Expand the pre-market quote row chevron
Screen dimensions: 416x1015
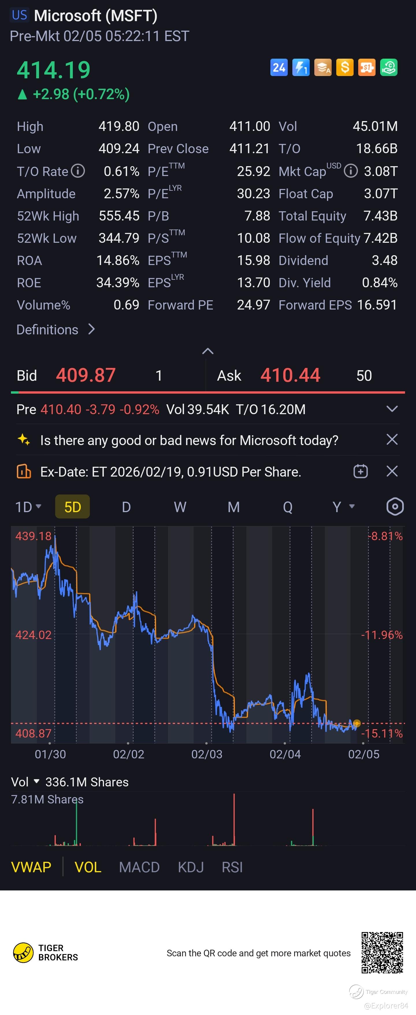pyautogui.click(x=392, y=409)
